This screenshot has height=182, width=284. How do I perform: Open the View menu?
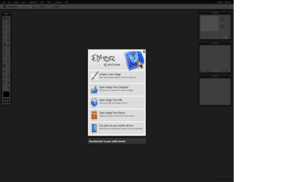[49, 2]
